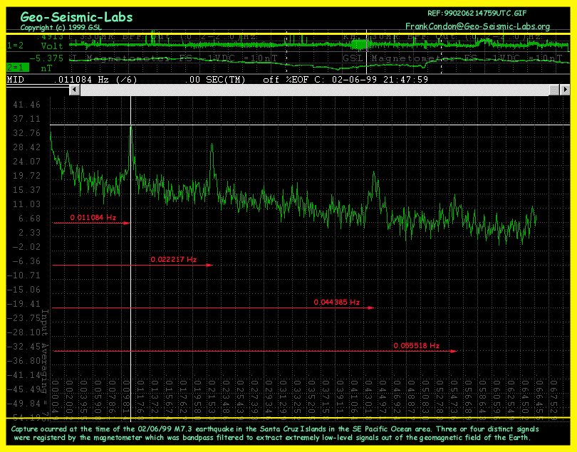
Task: Click the -6.36 y-axis value
Action: pyautogui.click(x=26, y=261)
